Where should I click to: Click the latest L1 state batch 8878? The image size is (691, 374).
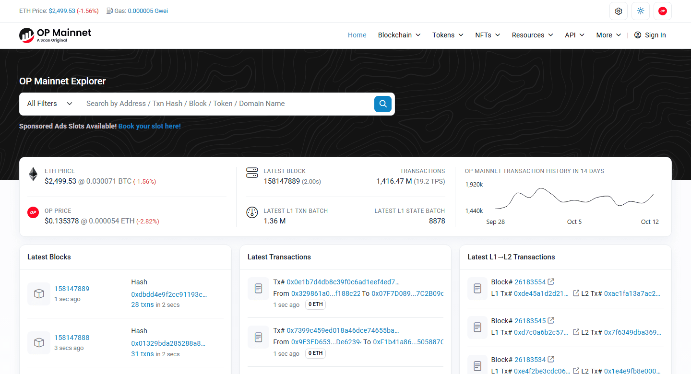[437, 221]
